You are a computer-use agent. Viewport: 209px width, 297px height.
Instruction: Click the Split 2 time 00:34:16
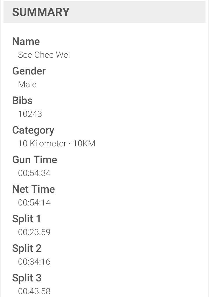coord(34,262)
